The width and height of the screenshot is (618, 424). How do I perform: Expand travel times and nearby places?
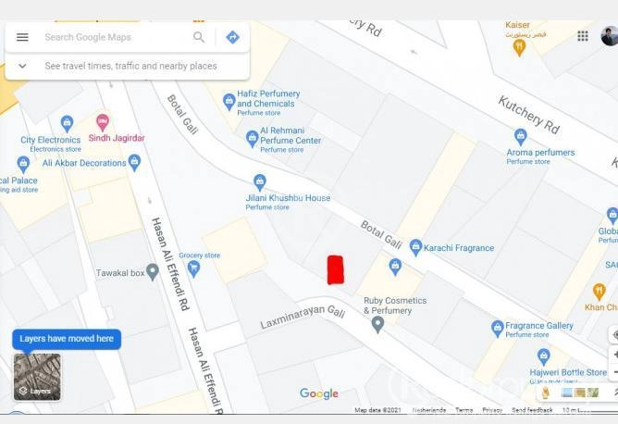pyautogui.click(x=22, y=66)
